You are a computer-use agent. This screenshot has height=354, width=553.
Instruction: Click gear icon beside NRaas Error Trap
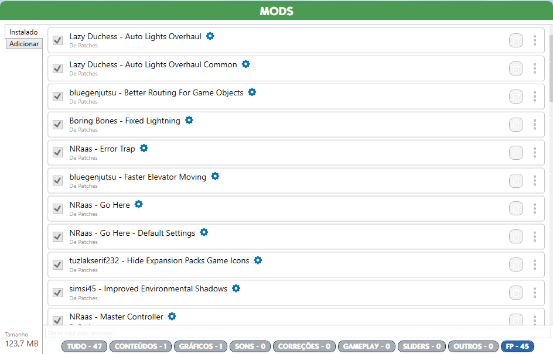[x=144, y=149]
